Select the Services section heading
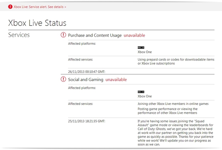Viewport: 222px width, 150px height. 19,35
